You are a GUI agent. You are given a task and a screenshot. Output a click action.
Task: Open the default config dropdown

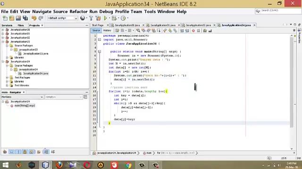(x=62, y=18)
